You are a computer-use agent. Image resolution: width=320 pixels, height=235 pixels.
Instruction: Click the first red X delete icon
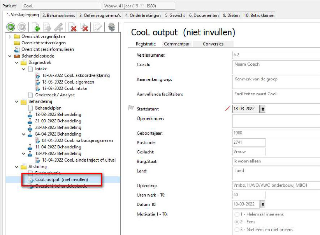point(73,27)
